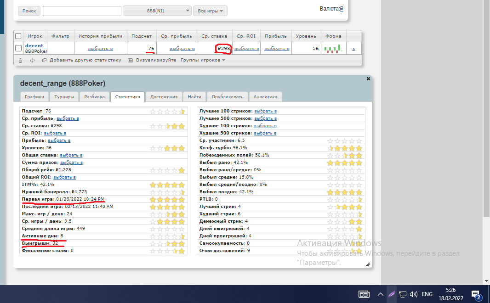The image size is (490, 303).
Task: Open the Аналитика tab
Action: pyautogui.click(x=265, y=97)
